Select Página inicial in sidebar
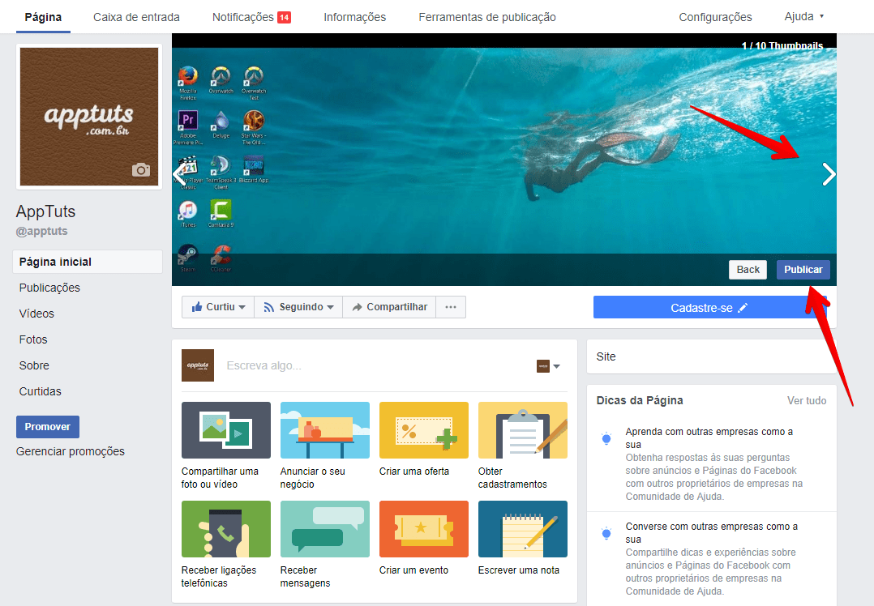 [88, 262]
